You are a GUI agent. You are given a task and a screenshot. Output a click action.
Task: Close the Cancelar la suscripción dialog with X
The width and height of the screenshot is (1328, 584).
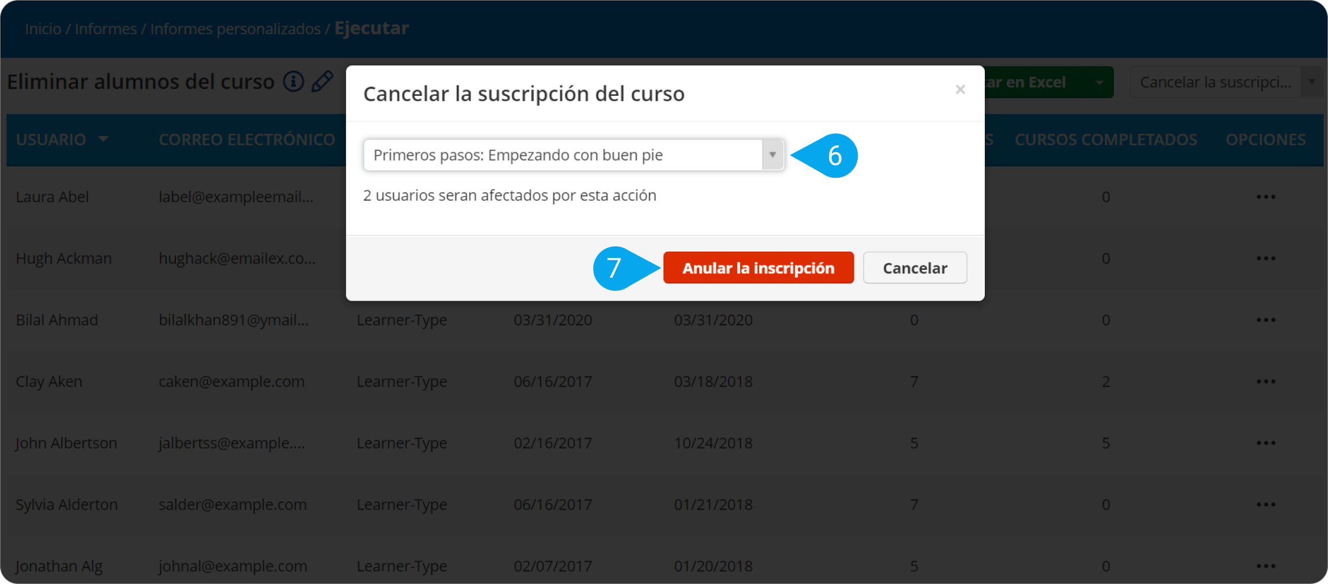[x=960, y=89]
